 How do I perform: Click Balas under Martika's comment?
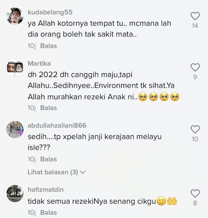[x=48, y=108]
